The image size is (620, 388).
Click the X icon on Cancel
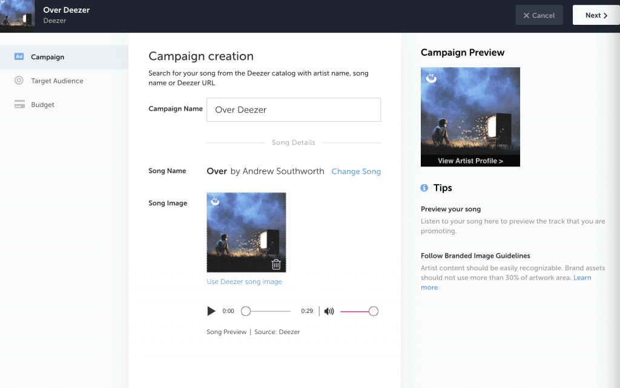[x=526, y=15]
